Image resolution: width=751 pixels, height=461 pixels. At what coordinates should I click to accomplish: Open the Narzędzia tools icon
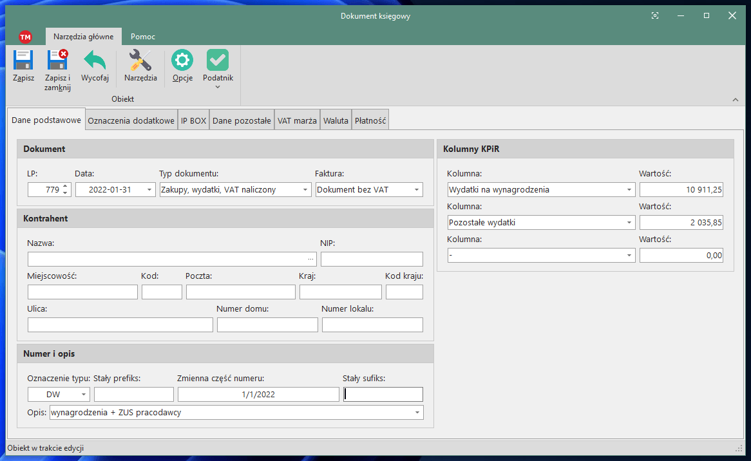click(140, 61)
